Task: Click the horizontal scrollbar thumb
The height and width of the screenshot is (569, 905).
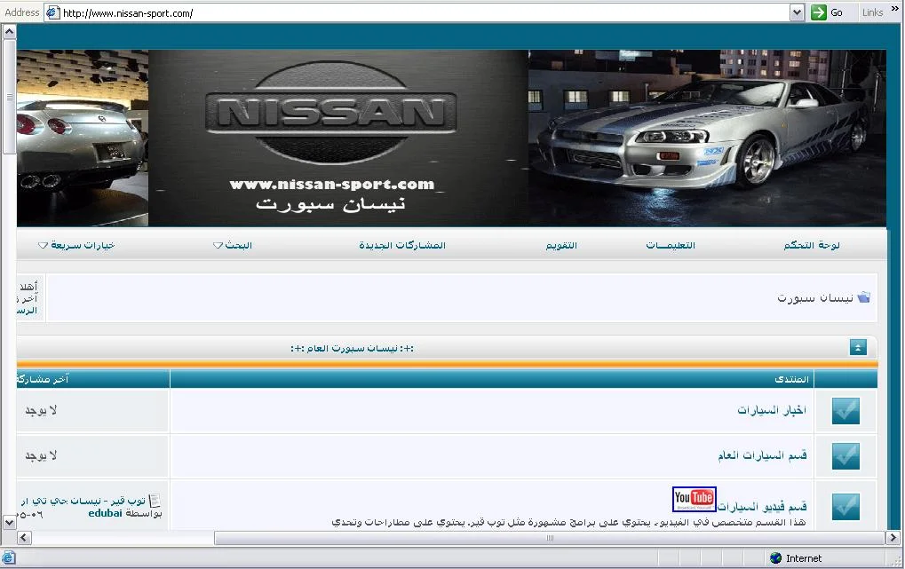Action: [550, 537]
